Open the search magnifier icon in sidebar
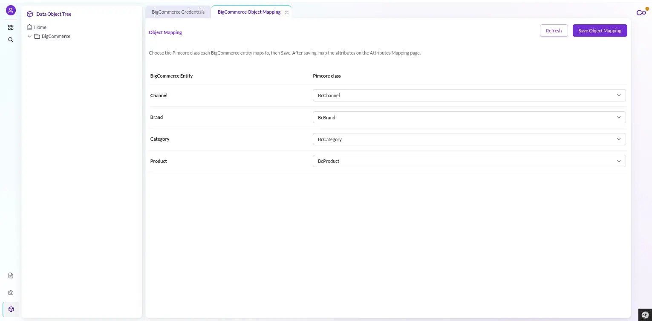 coord(11,40)
